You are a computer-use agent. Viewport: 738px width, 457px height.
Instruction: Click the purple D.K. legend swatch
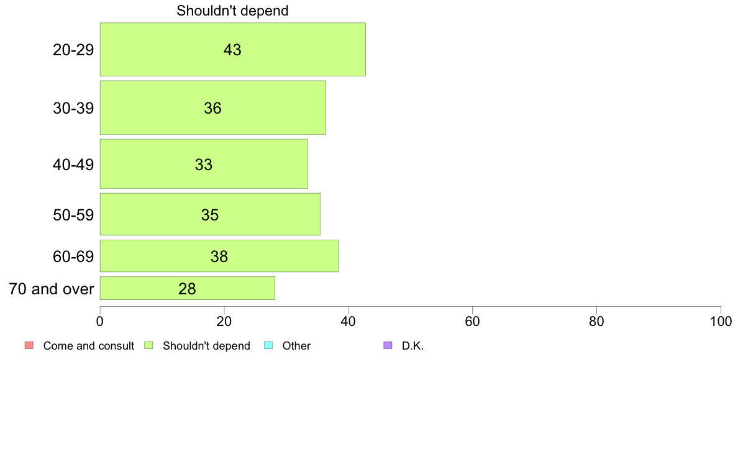pyautogui.click(x=388, y=345)
